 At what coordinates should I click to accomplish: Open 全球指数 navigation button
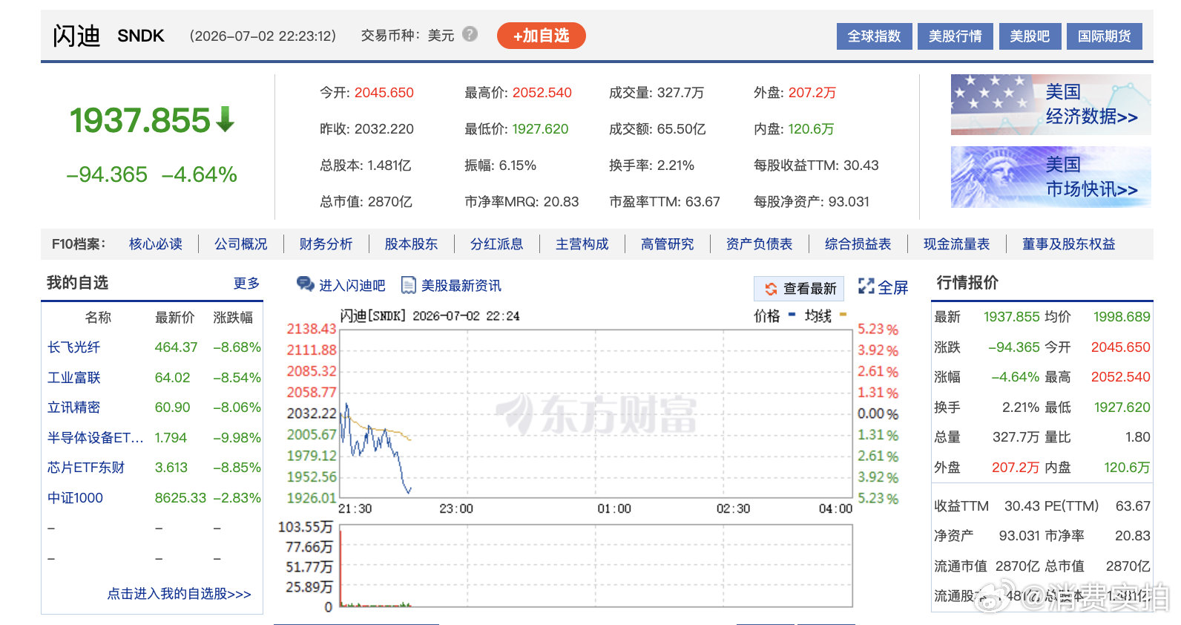(x=874, y=36)
